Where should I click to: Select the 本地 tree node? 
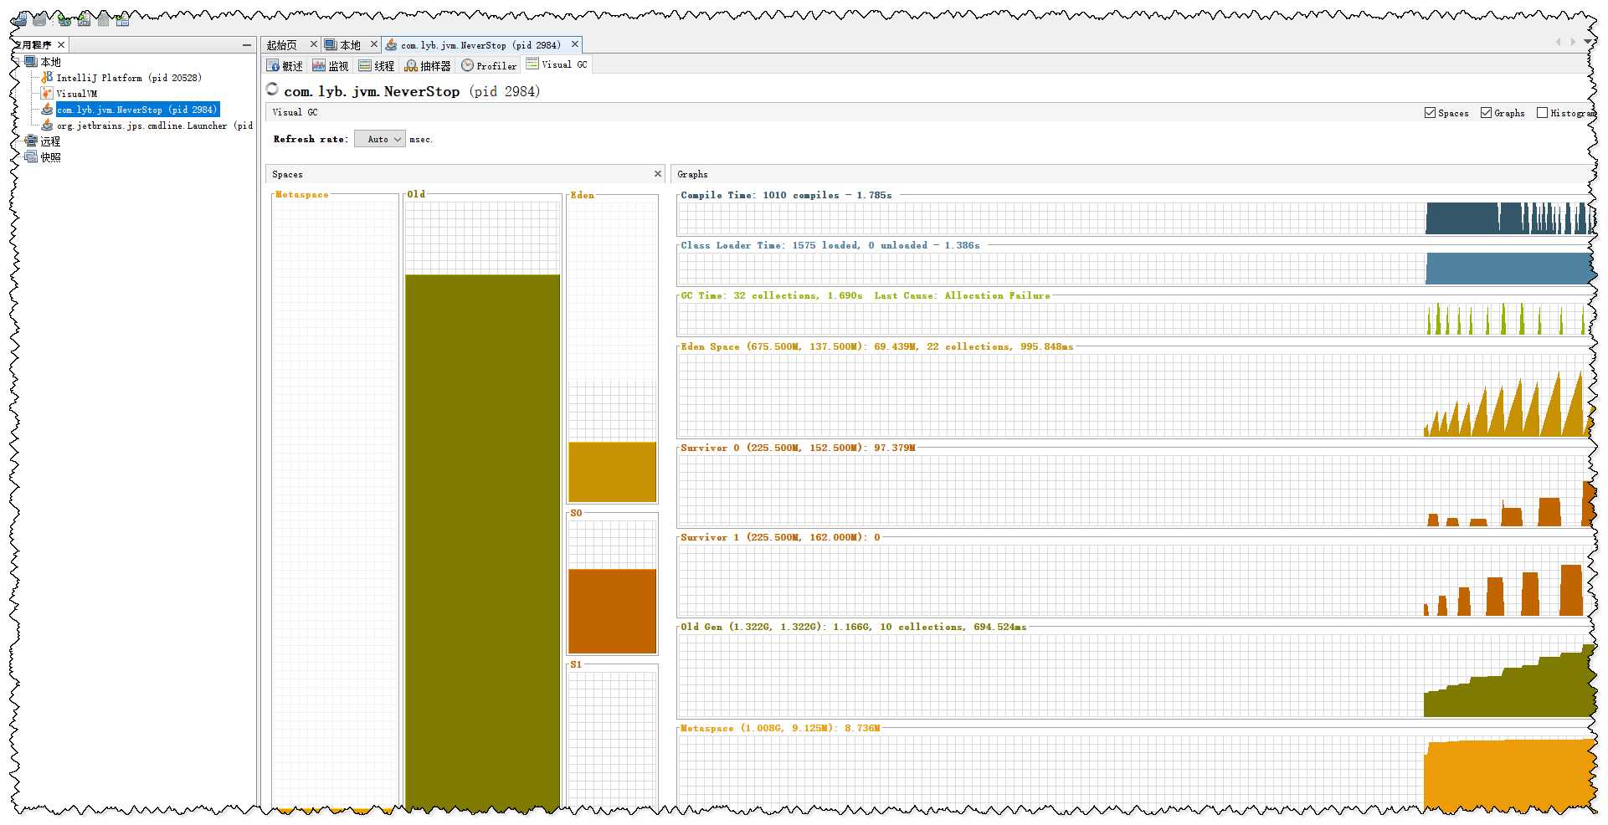[50, 62]
